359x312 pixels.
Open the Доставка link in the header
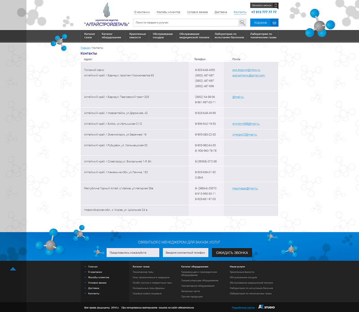(x=221, y=12)
